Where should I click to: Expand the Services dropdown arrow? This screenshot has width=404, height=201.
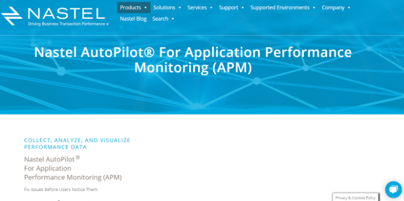(211, 8)
